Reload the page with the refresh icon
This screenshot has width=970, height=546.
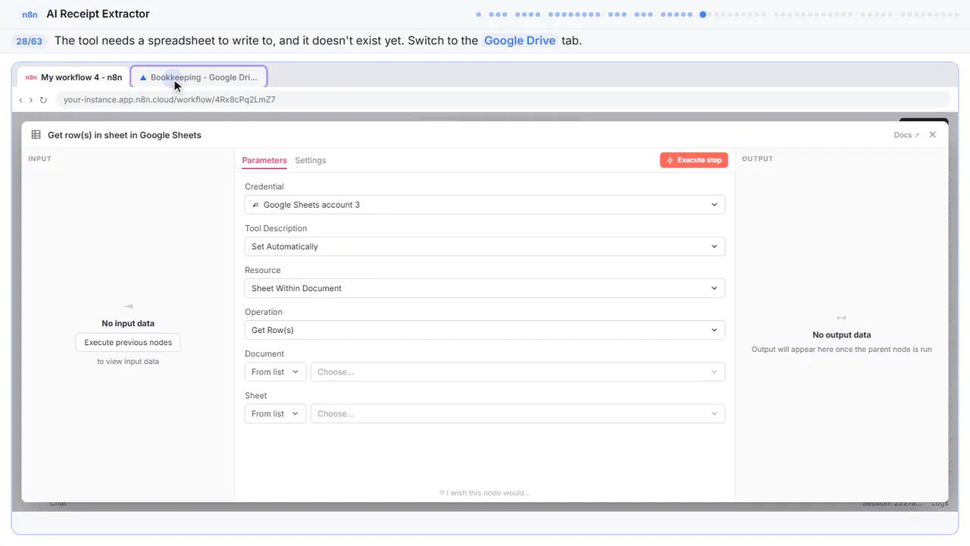[43, 100]
